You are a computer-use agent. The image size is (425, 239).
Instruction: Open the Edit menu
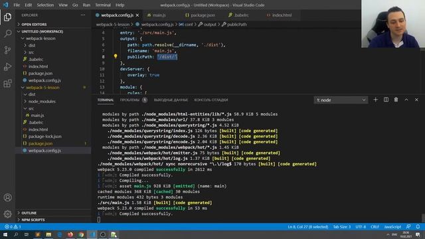point(28,5)
